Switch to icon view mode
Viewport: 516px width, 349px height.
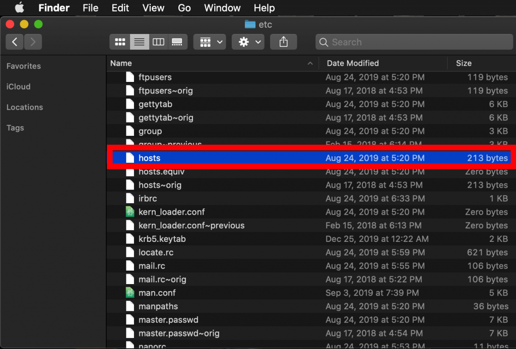point(120,42)
